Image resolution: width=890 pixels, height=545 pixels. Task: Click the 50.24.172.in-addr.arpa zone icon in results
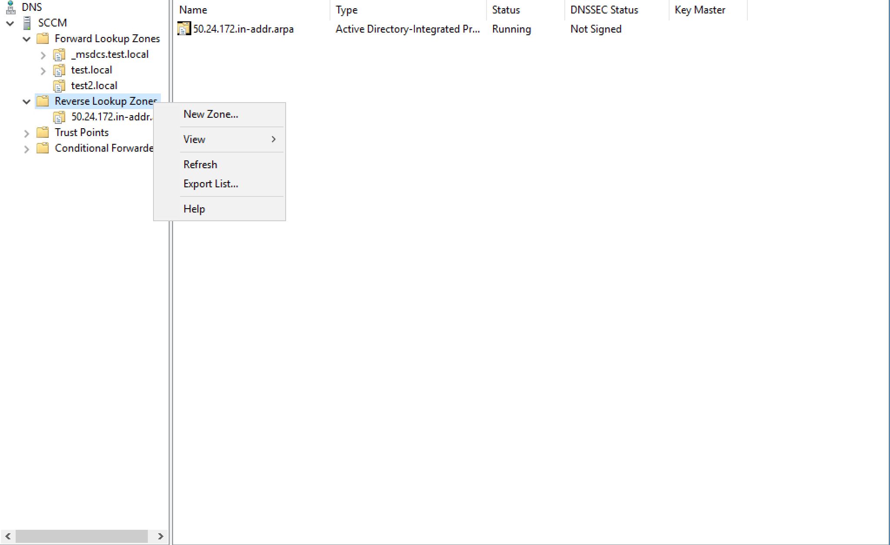183,29
